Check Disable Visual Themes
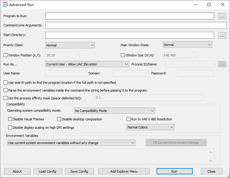The height and width of the screenshot is (178, 230). coord(10,119)
